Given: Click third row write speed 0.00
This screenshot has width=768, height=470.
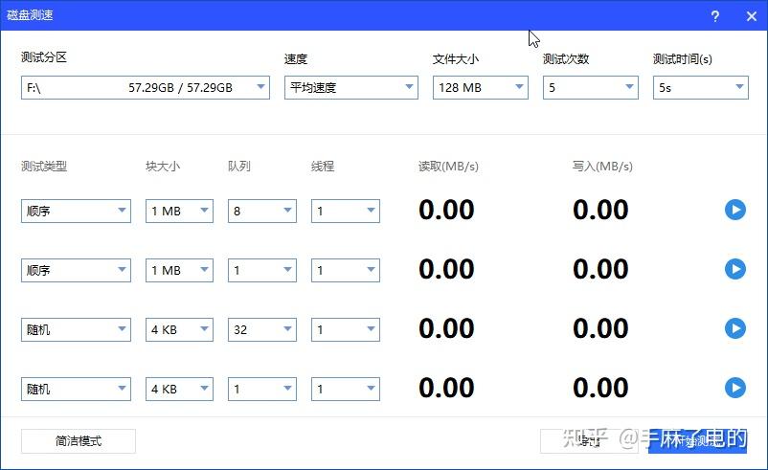Looking at the screenshot, I should click(x=600, y=328).
